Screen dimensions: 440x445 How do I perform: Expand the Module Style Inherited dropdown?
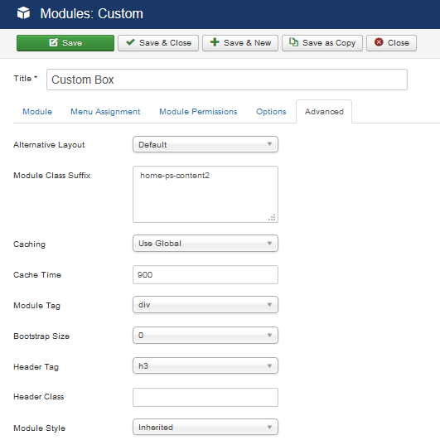pos(205,427)
